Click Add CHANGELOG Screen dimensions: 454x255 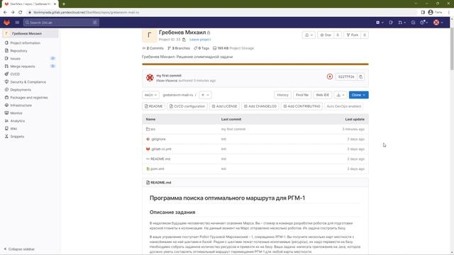pos(260,106)
